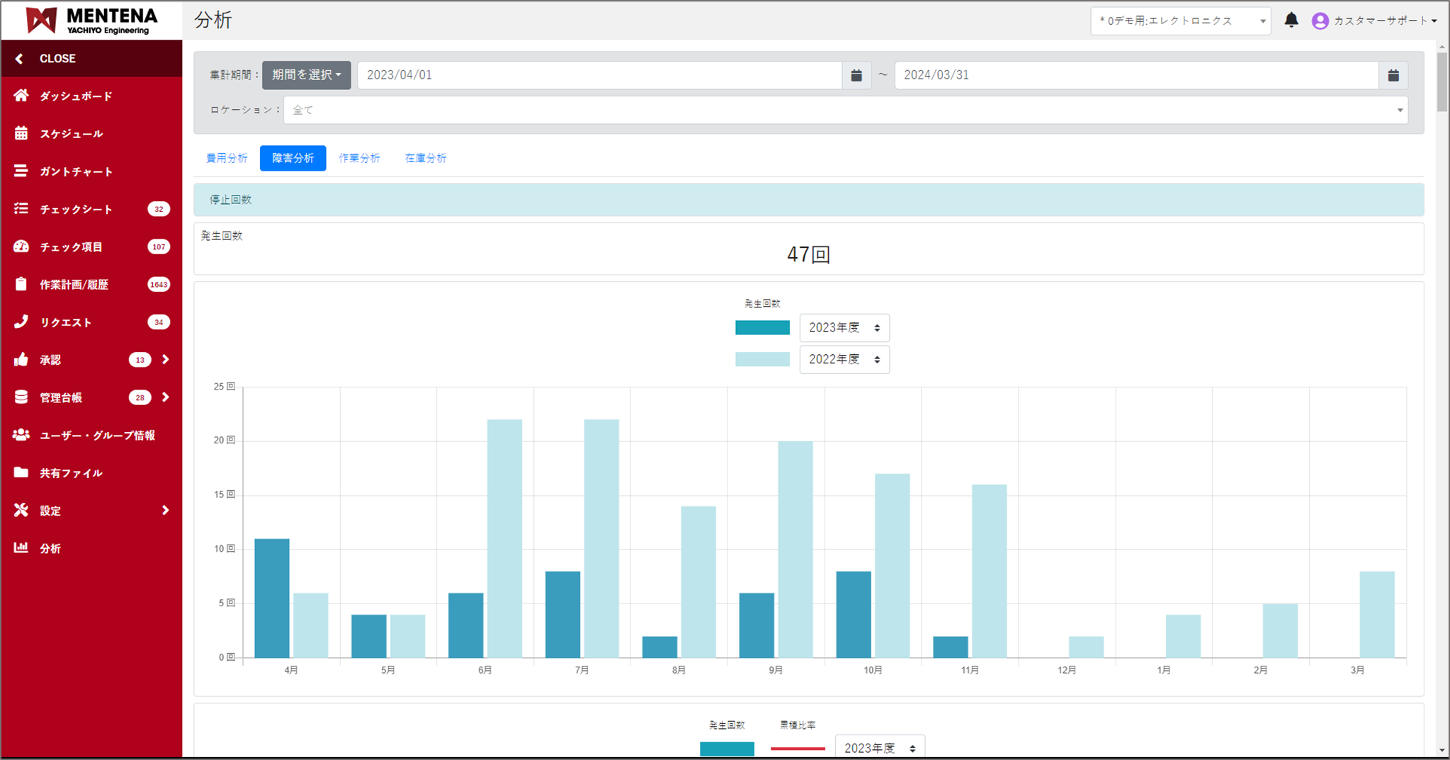Open the ロケーション dropdown set to 全て

tap(845, 110)
